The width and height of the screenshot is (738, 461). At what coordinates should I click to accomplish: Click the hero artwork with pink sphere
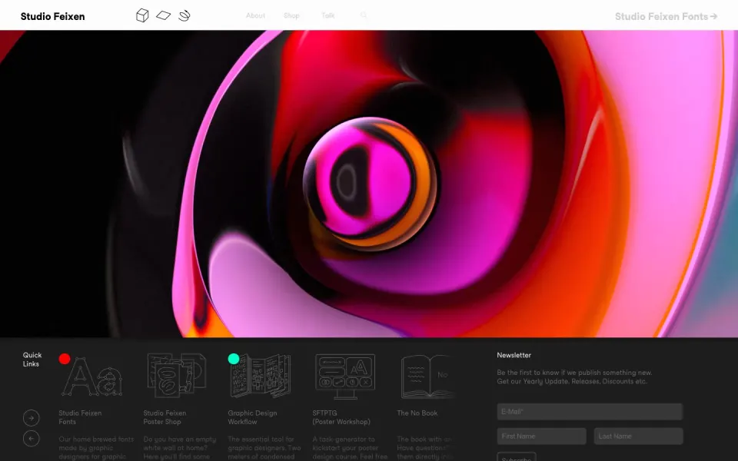(x=369, y=184)
